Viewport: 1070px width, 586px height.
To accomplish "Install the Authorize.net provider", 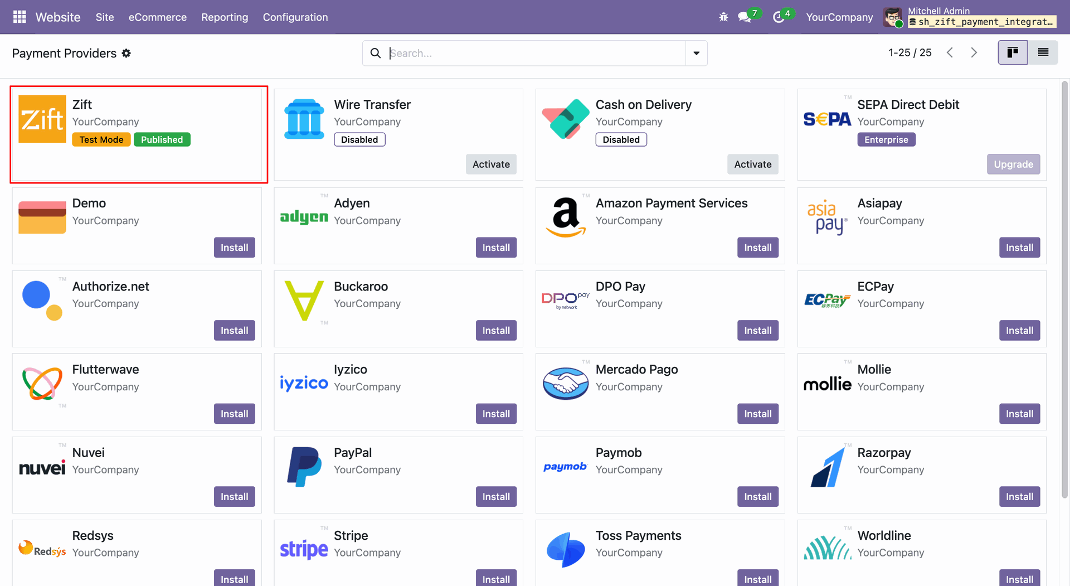I will click(x=235, y=330).
